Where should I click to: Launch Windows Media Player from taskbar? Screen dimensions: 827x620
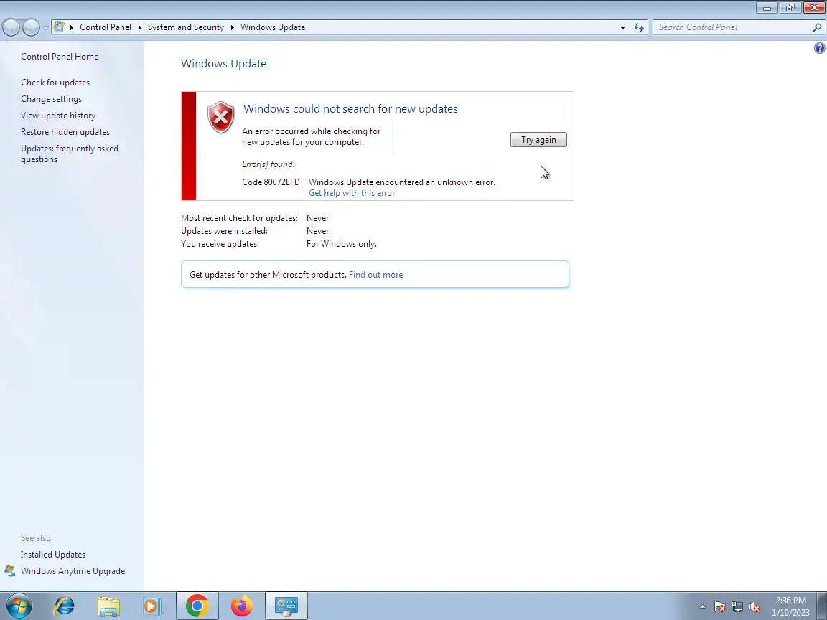pos(151,606)
